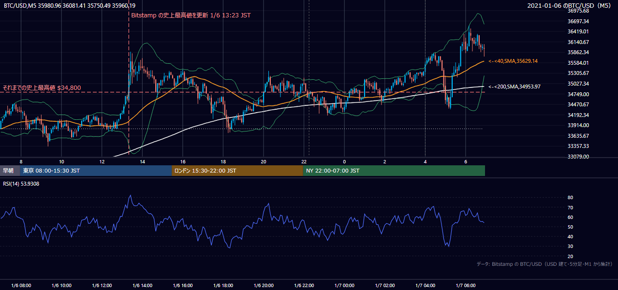Click the '1/6 14:00' time label
Viewport: 618px width, 290px height.
click(x=142, y=286)
